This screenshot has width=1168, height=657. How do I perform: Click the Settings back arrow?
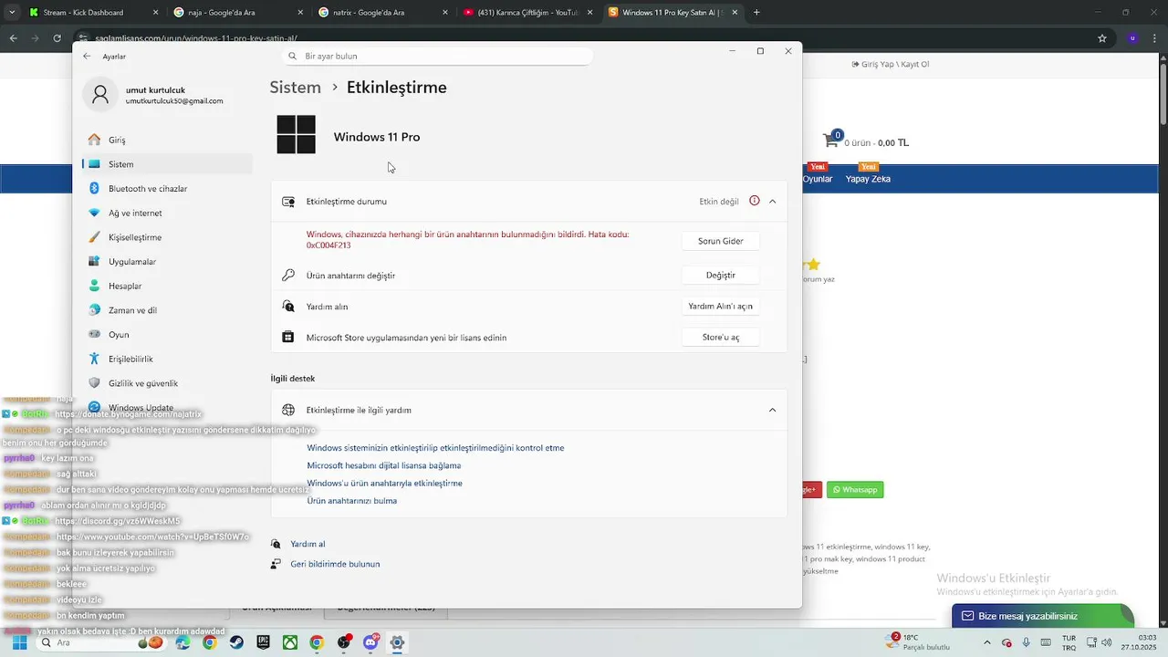click(x=87, y=56)
